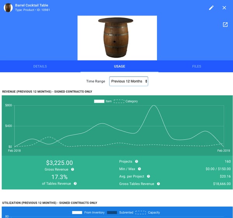Viewport: 233px width, 218px height.
Task: Click the $0.00 / $150.00 value
Action: (x=218, y=169)
